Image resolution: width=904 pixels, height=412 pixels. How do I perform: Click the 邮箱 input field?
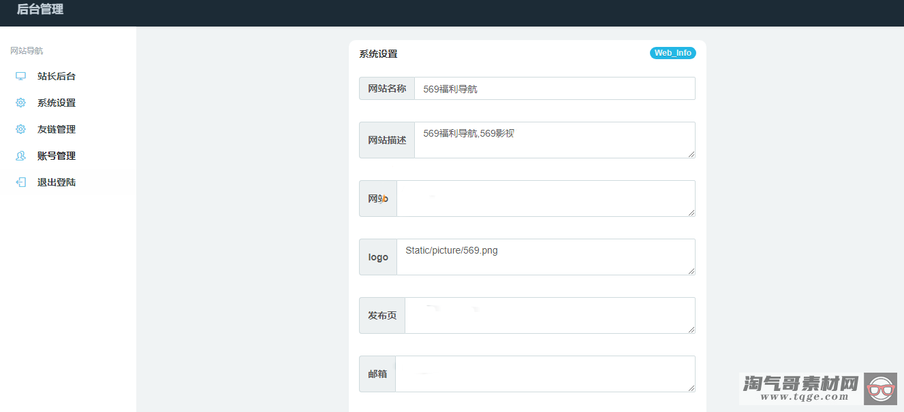point(545,373)
